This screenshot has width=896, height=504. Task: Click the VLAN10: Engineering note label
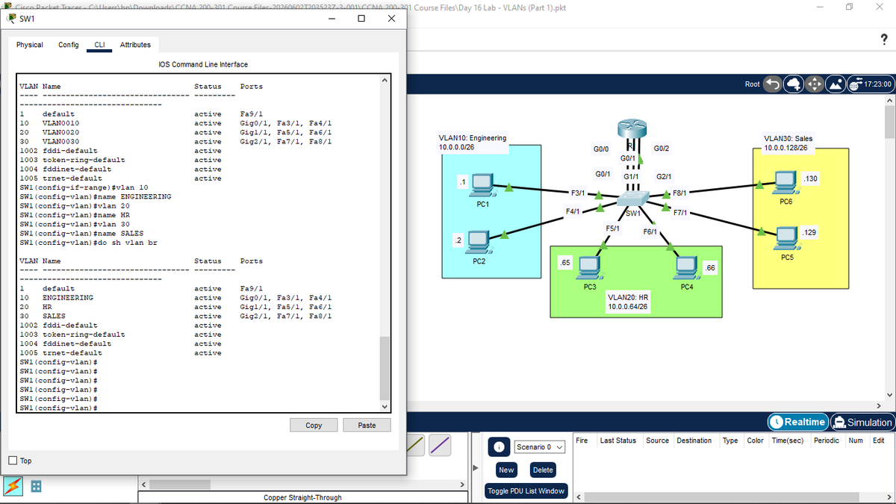click(x=473, y=143)
